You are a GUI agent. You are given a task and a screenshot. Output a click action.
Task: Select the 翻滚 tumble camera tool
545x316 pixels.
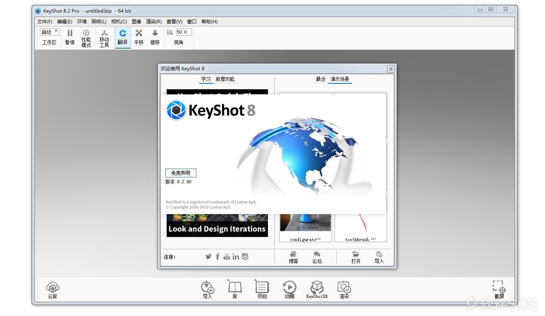(x=123, y=38)
